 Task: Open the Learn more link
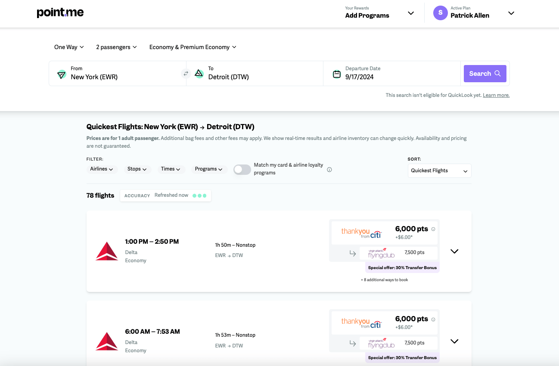(496, 95)
